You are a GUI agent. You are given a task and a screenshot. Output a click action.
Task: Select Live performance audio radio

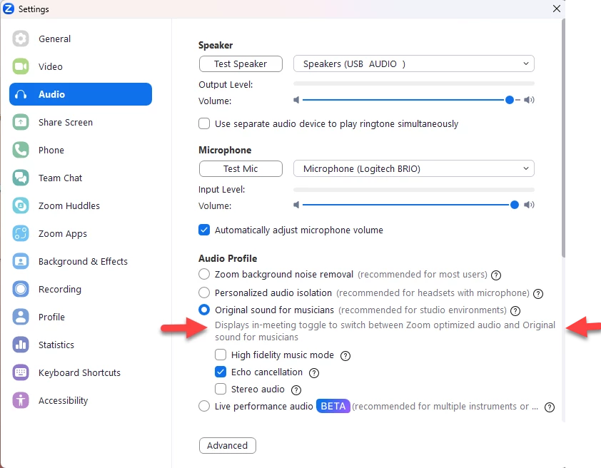204,406
